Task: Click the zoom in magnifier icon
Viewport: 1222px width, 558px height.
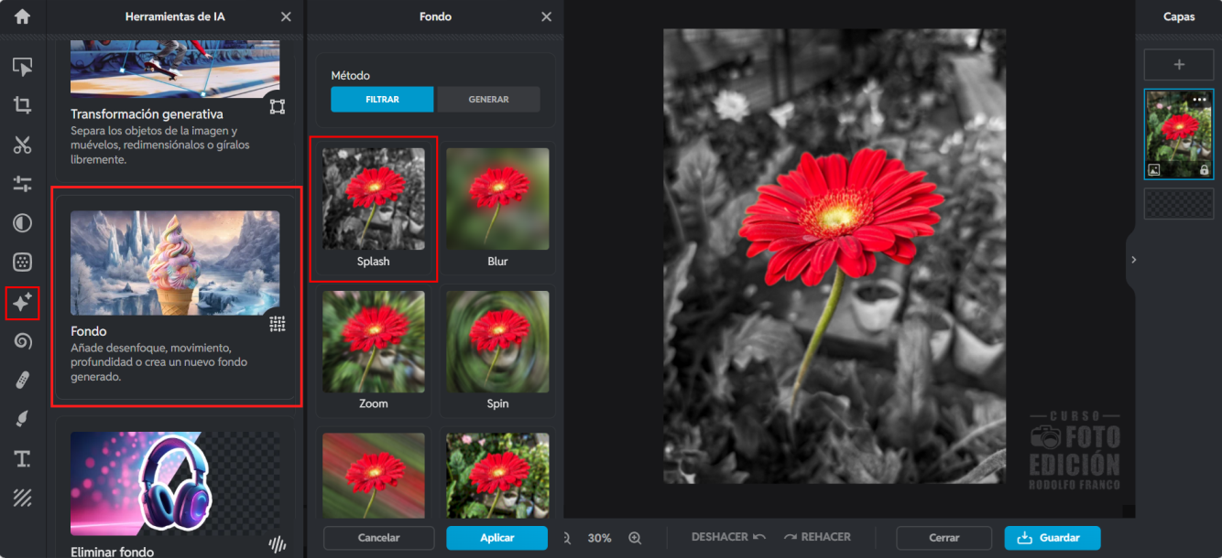Action: coord(635,538)
